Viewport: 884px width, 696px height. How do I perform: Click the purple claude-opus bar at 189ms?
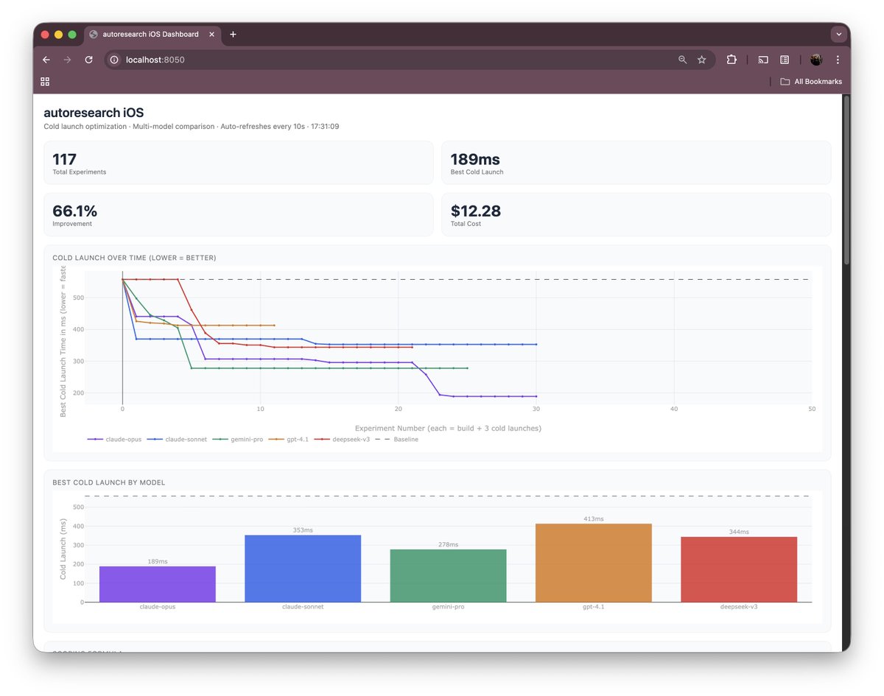coord(158,584)
